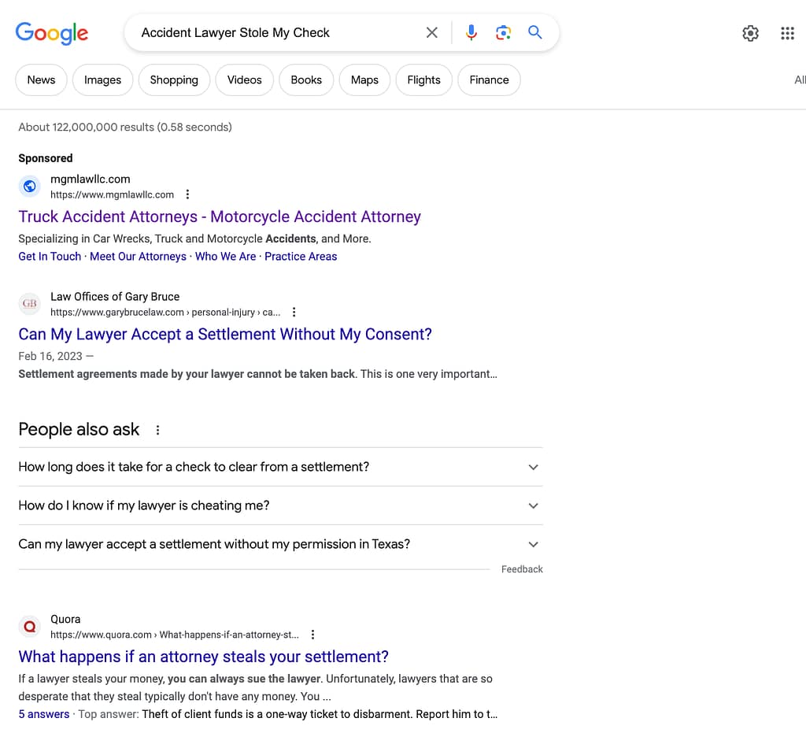Screen dimensions: 806x733
Task: Open three-dot menu beside quora.com URL
Action: pos(312,635)
